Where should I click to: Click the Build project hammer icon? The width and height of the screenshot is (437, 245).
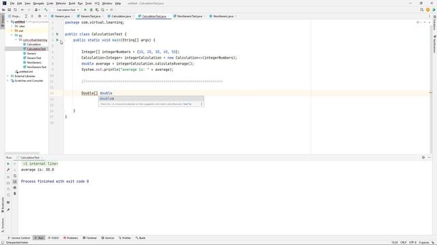click(46, 10)
